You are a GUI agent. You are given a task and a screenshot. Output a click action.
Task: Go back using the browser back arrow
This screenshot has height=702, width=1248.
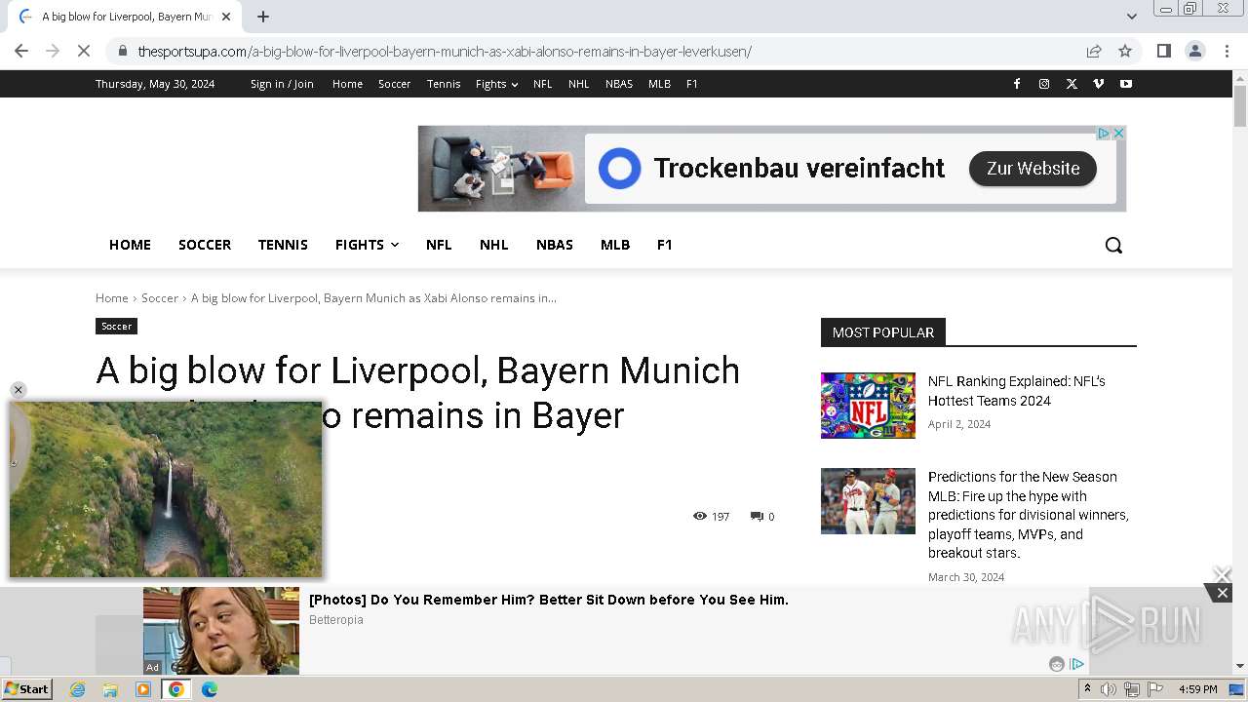point(21,51)
